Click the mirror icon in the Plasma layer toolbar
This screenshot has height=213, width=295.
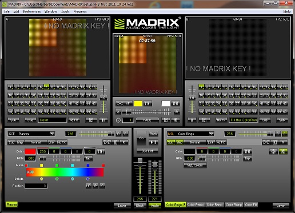pos(107,142)
